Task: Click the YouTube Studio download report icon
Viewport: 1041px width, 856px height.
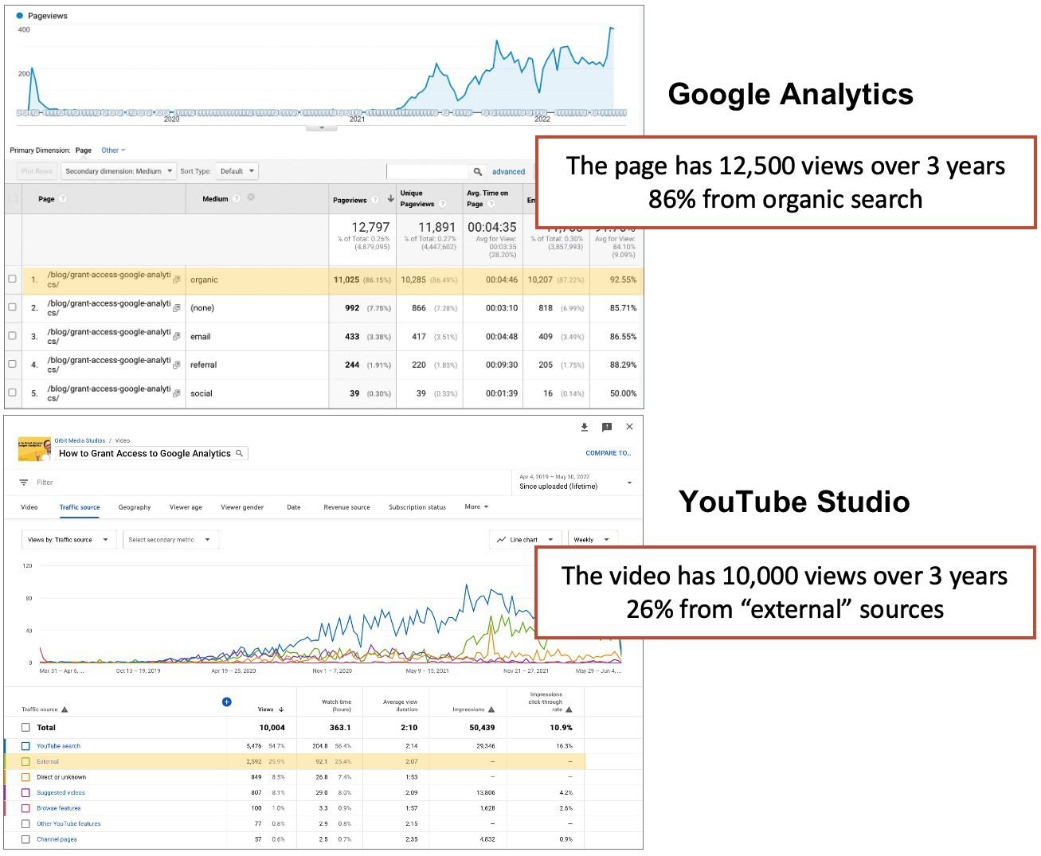Action: point(584,428)
